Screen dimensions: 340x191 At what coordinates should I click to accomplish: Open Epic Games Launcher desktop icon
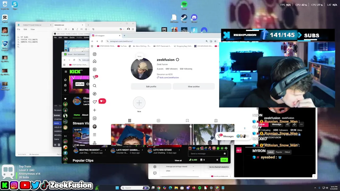(x=164, y=30)
